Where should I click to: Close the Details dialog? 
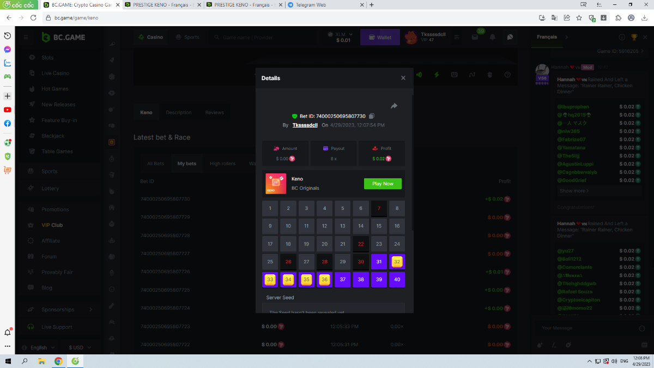[403, 78]
